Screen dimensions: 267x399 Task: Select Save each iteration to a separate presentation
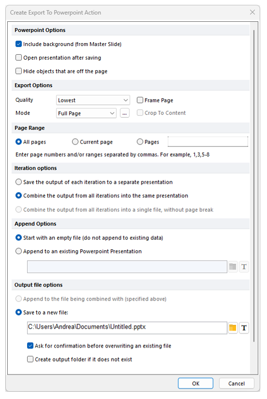click(x=18, y=182)
